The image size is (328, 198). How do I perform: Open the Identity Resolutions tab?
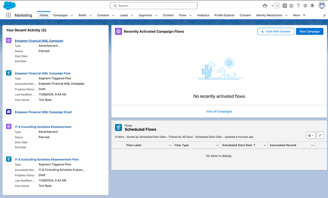[269, 15]
